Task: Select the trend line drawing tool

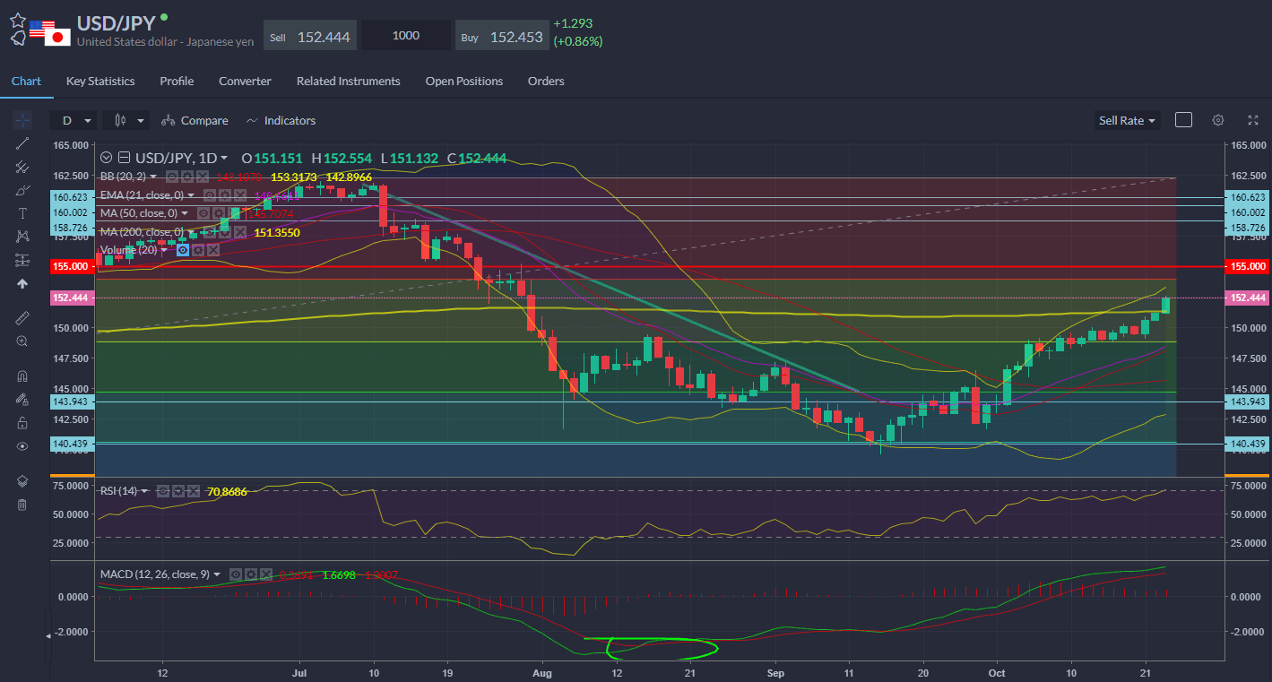Action: point(22,143)
